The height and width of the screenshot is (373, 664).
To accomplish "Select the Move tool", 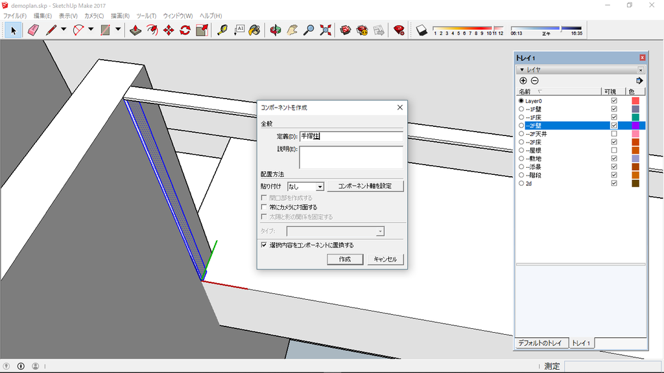I will 169,30.
